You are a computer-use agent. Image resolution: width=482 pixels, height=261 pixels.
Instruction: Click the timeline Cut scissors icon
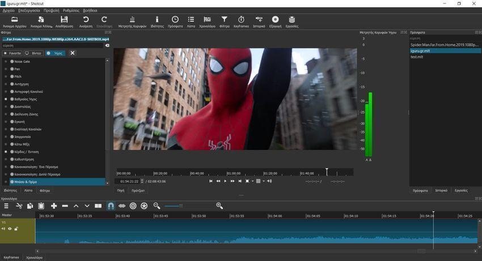(x=19, y=206)
